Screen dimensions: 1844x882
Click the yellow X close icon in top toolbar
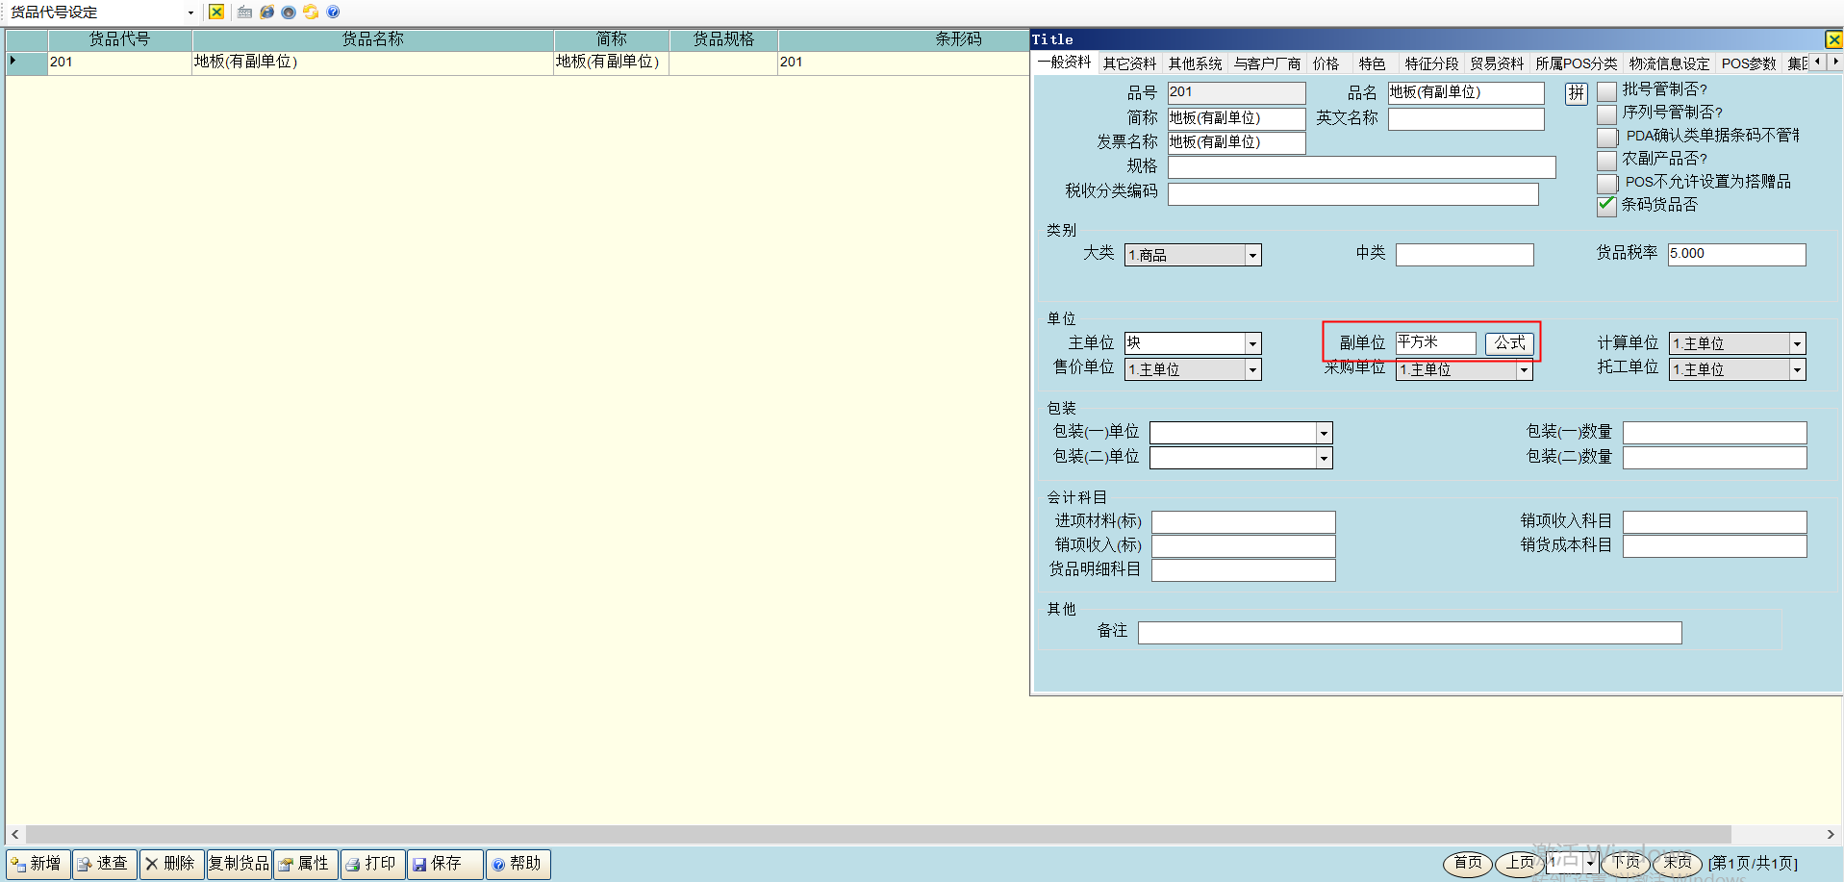pos(216,13)
